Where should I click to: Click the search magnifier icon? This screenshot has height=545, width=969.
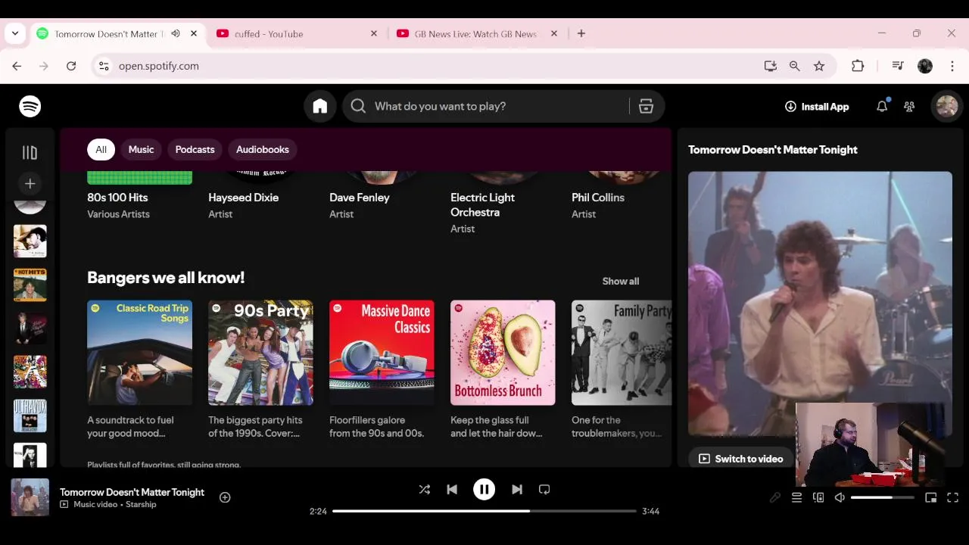pyautogui.click(x=358, y=107)
